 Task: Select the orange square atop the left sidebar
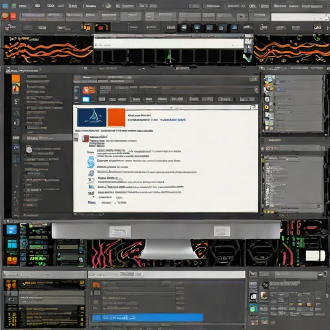coord(15,78)
